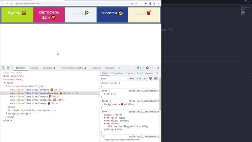
Task: Expand the padding shorthand property triangle
Action: pos(115,129)
